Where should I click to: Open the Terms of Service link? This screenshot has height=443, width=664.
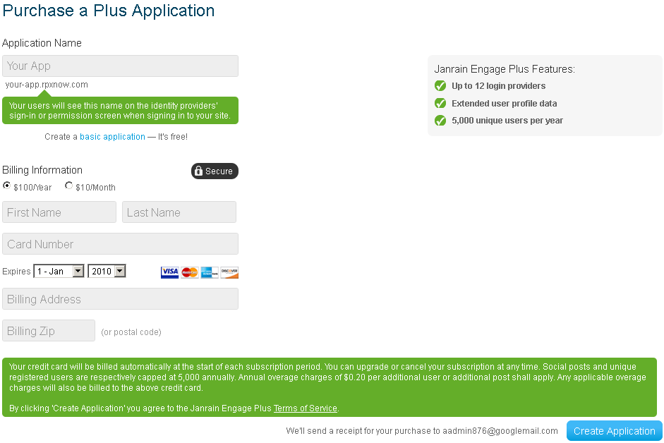coord(306,408)
